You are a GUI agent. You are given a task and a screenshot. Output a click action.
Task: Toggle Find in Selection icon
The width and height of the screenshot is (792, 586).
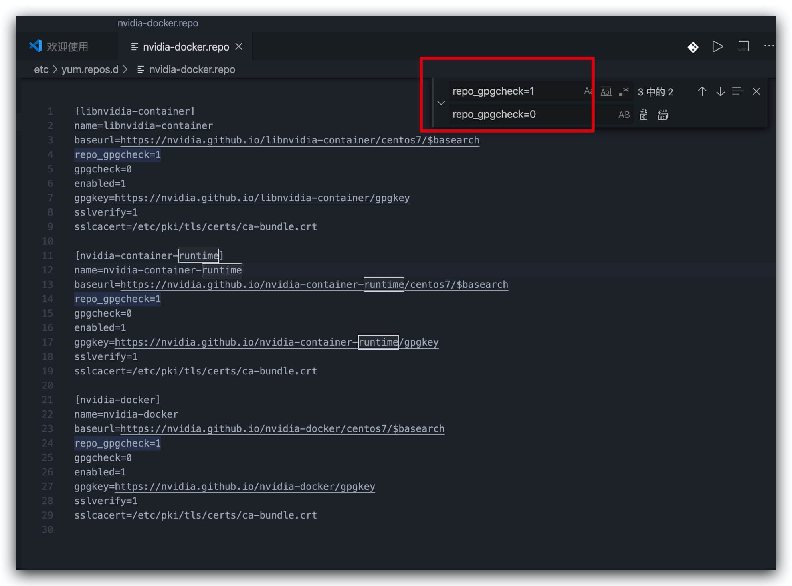tap(737, 91)
